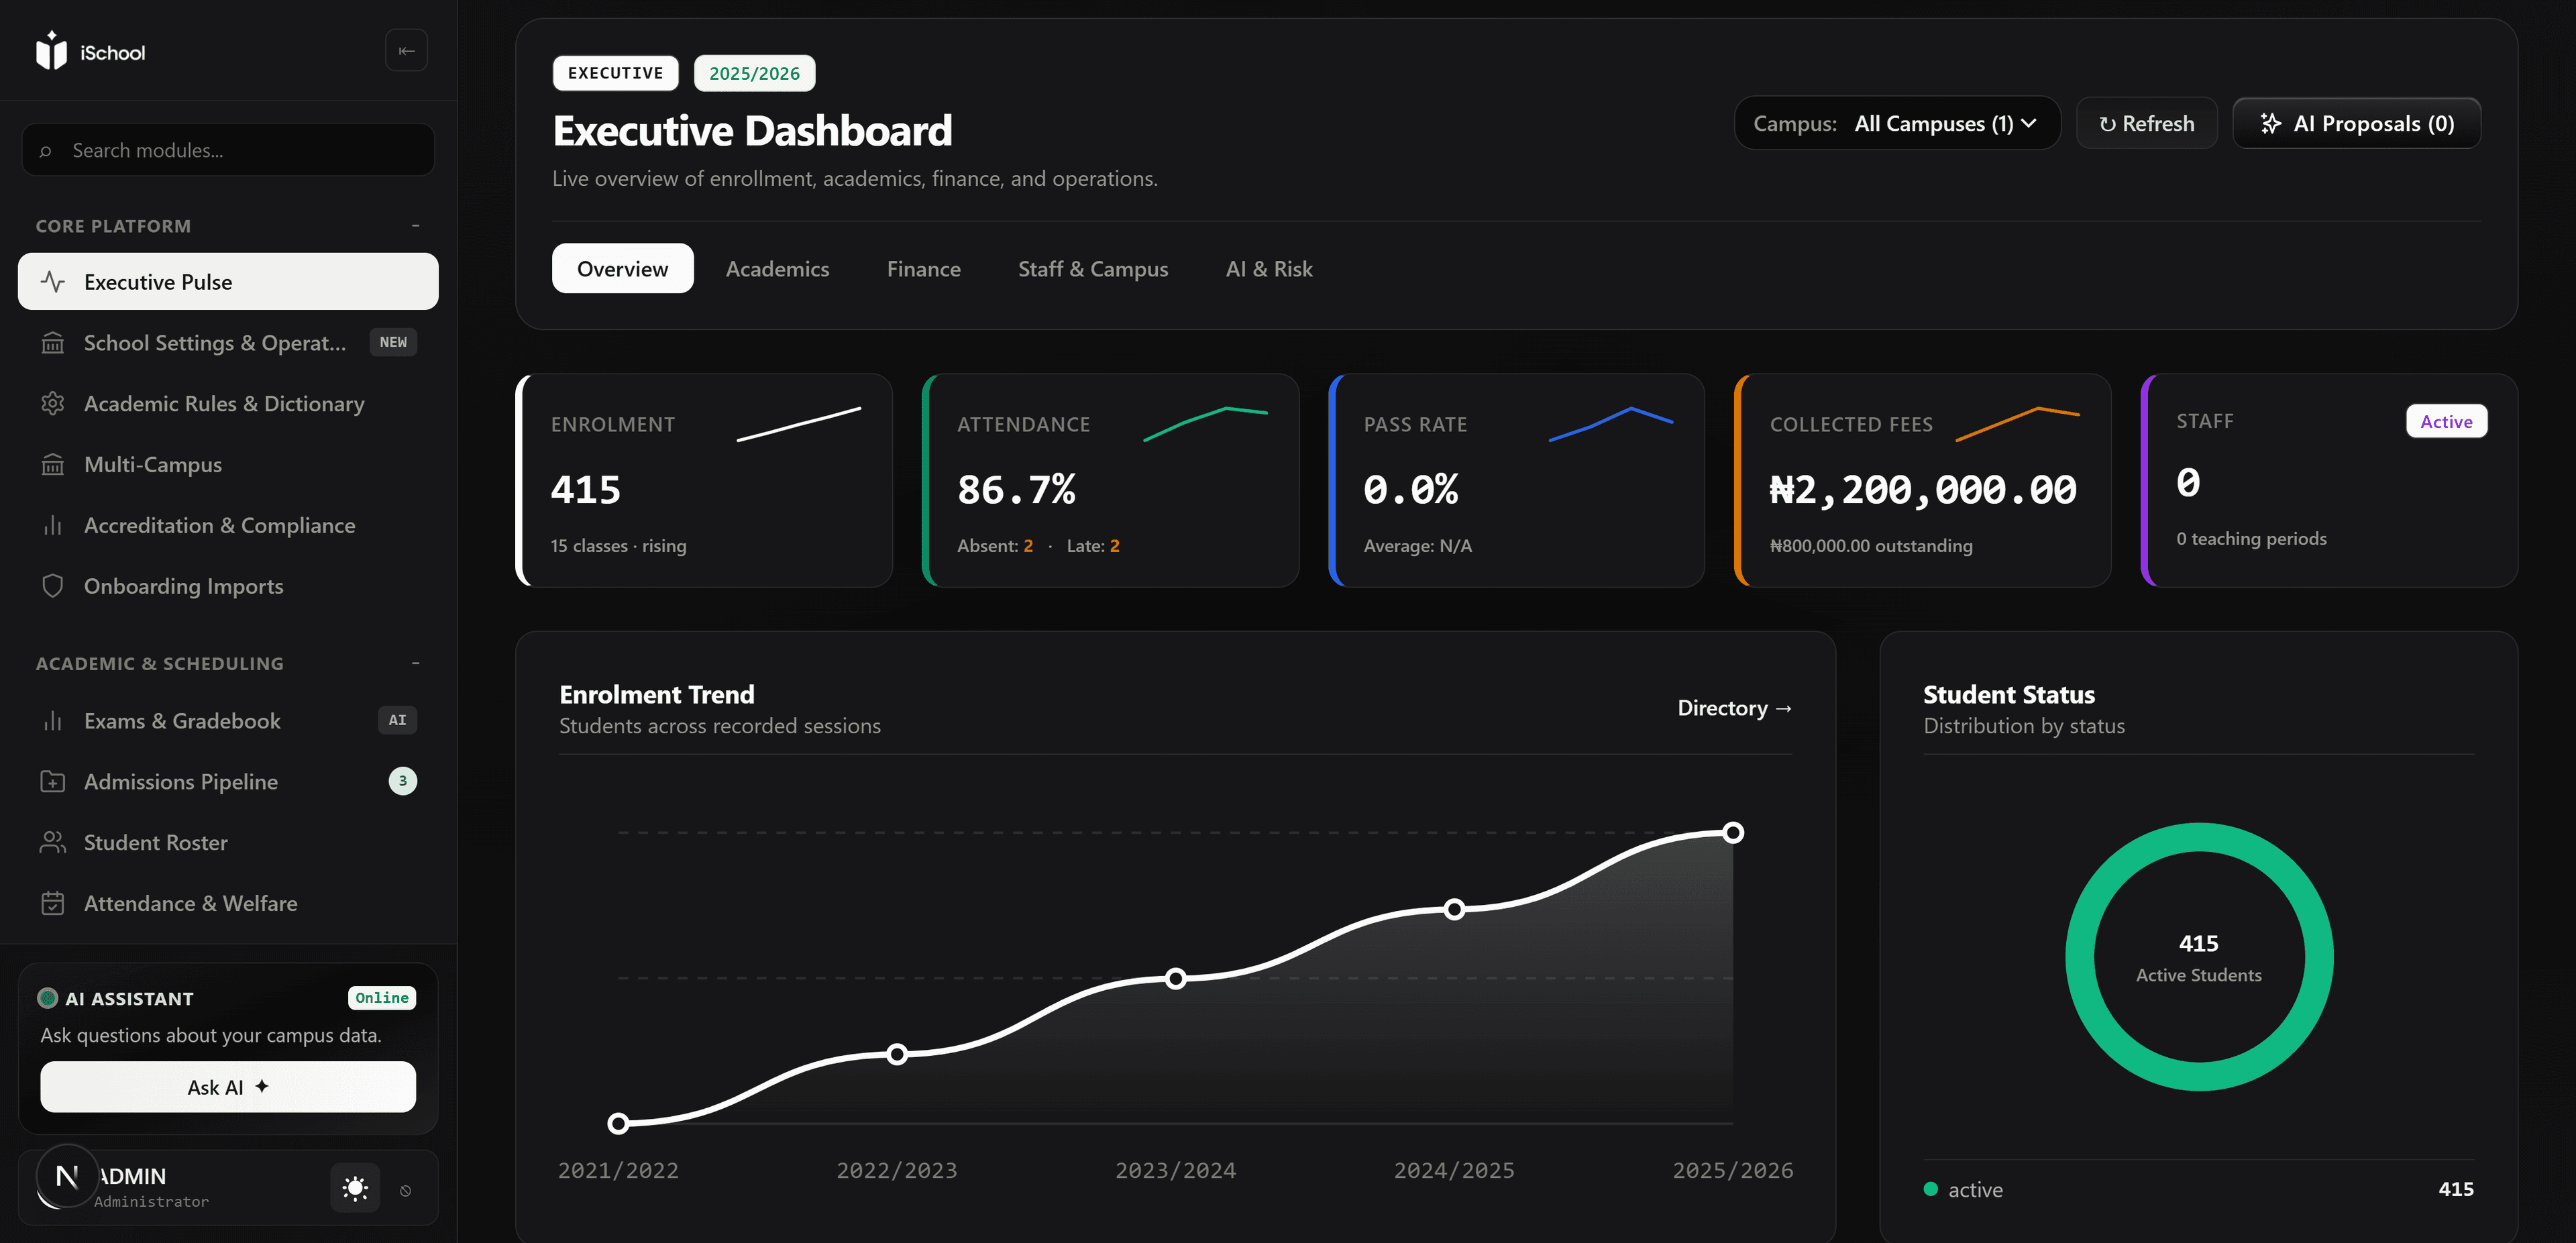Click the ₦2,200,000.00 collected fees value
Image resolution: width=2576 pixels, height=1243 pixels.
pyautogui.click(x=1922, y=490)
